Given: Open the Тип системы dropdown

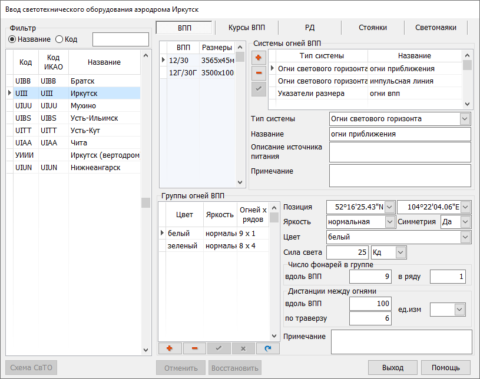Looking at the screenshot, I should coord(465,119).
